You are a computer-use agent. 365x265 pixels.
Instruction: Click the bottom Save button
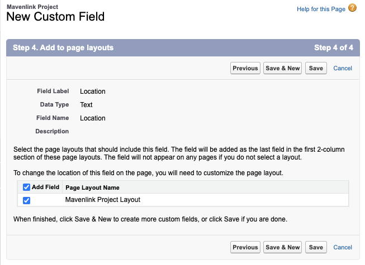pyautogui.click(x=316, y=247)
